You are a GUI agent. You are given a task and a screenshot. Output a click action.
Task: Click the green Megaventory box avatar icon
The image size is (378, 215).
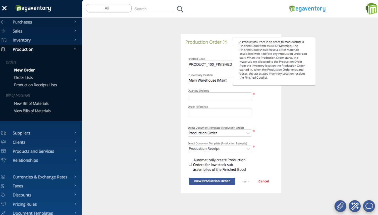click(x=372, y=9)
